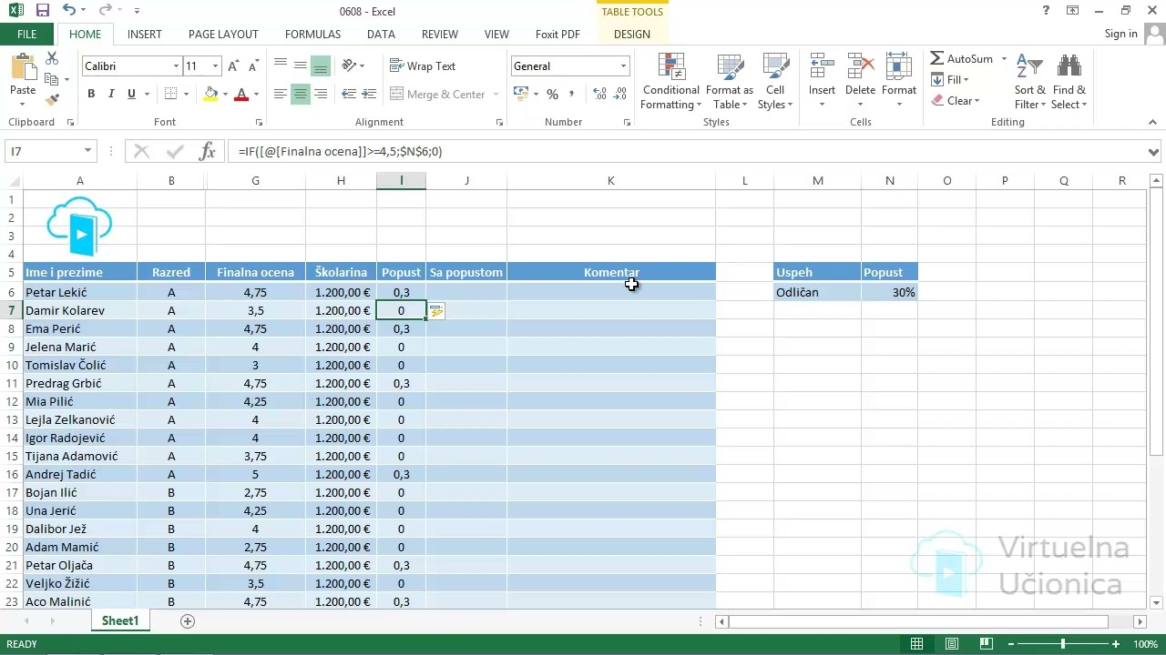Toggle Italic formatting

111,95
